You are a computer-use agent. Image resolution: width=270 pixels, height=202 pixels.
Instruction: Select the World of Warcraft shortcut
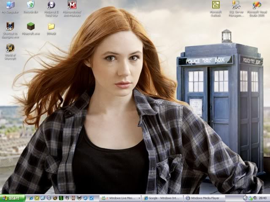point(10,52)
